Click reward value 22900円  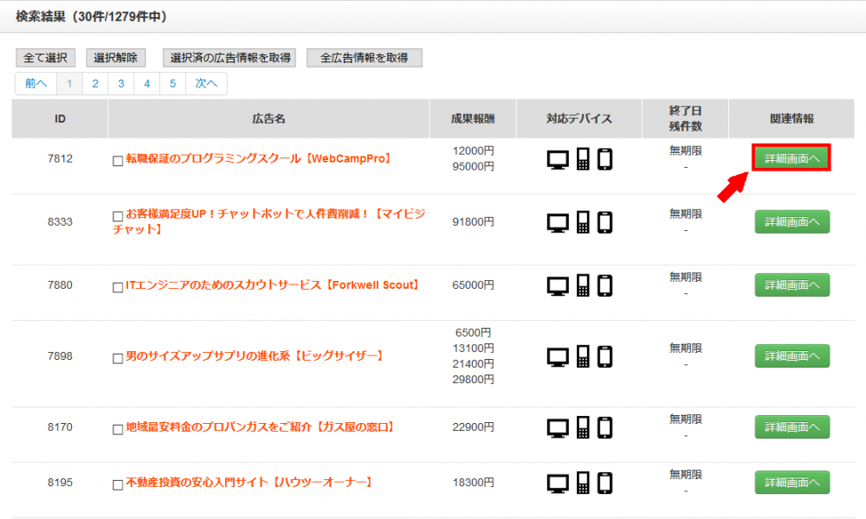click(x=474, y=427)
